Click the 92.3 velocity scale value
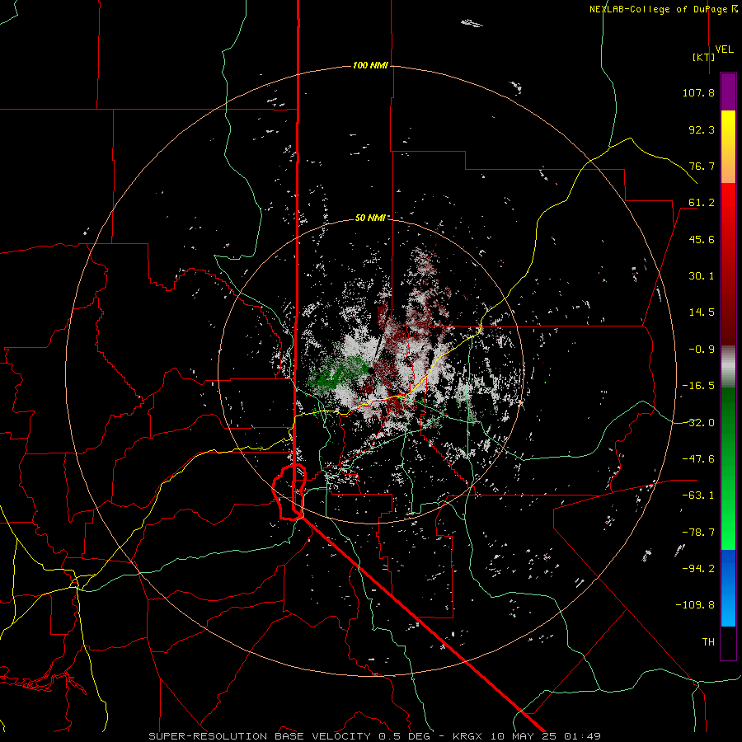Screen dimensions: 742x742 [x=702, y=129]
